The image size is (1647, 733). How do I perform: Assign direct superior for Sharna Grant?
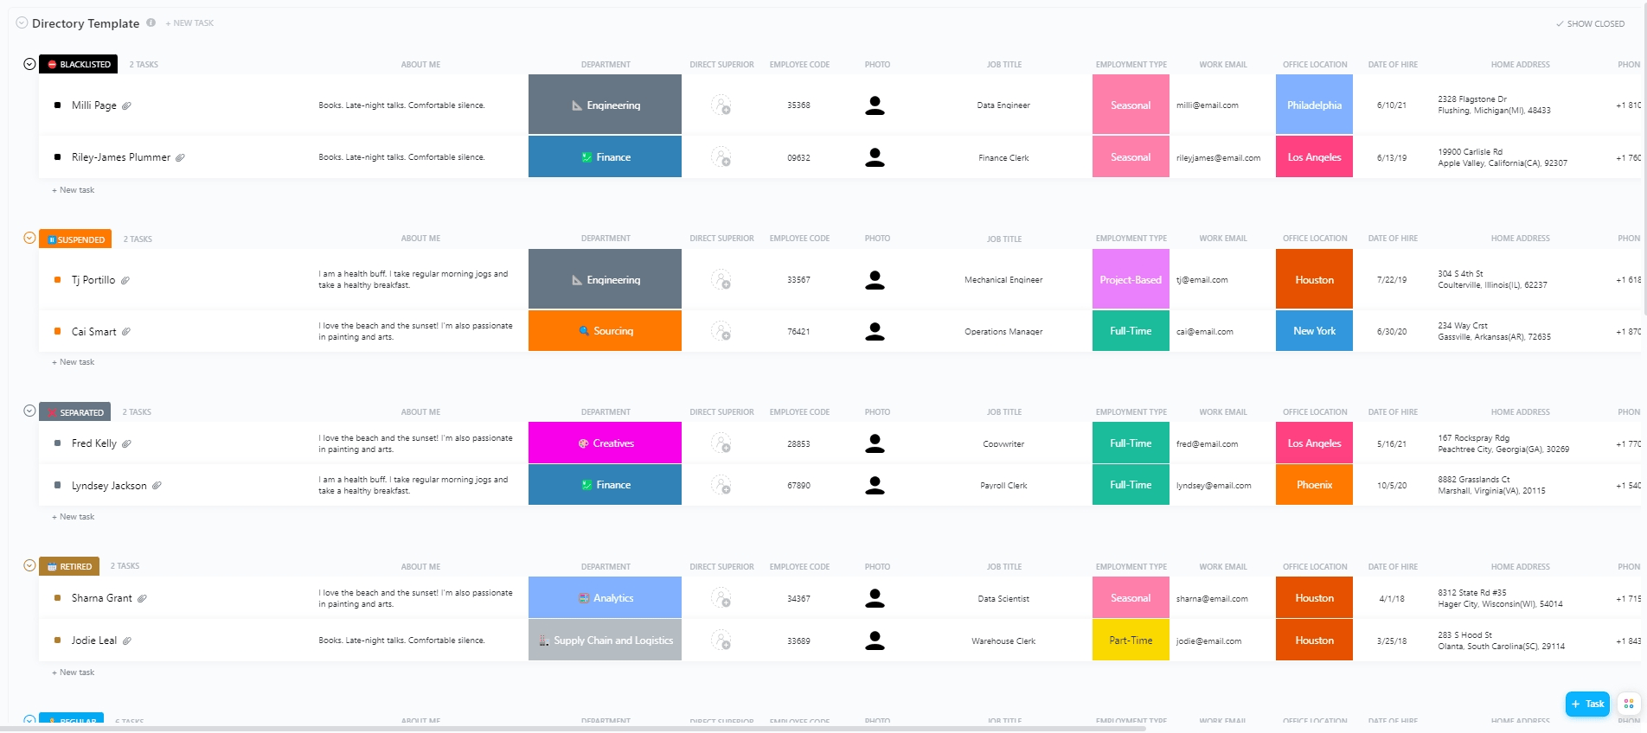point(721,598)
